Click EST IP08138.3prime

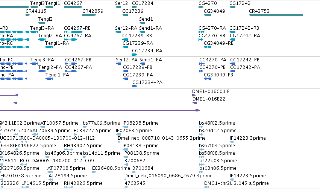[x=140, y=146]
